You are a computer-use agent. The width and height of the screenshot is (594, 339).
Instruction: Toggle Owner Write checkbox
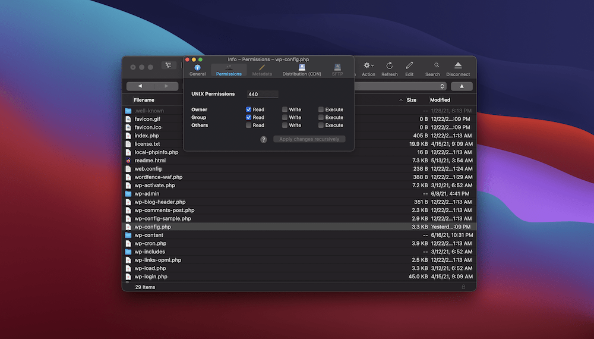(285, 109)
